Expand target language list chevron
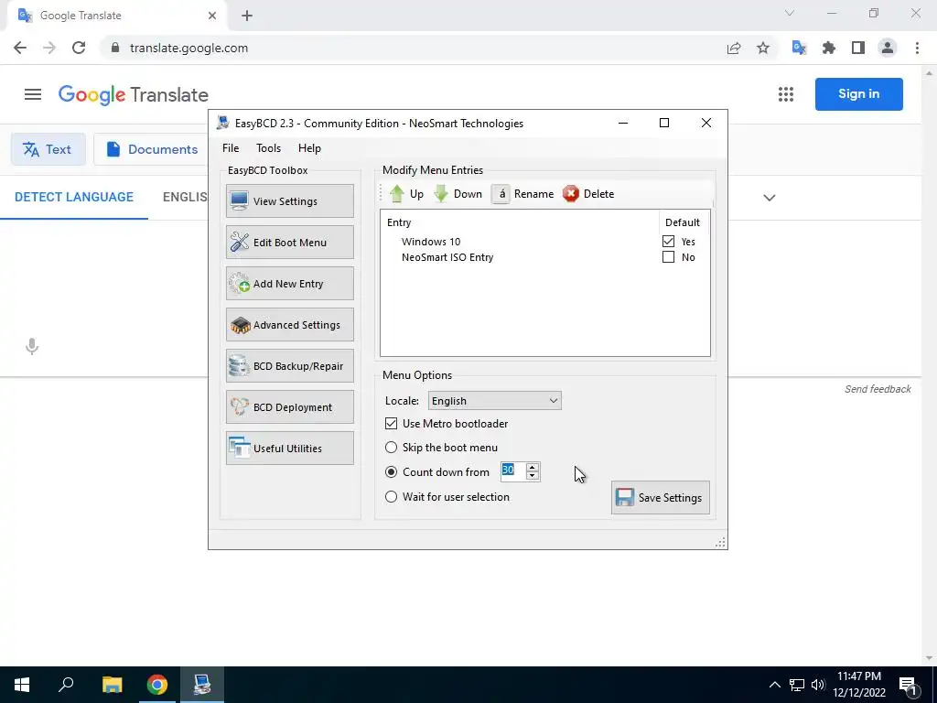 click(x=769, y=198)
